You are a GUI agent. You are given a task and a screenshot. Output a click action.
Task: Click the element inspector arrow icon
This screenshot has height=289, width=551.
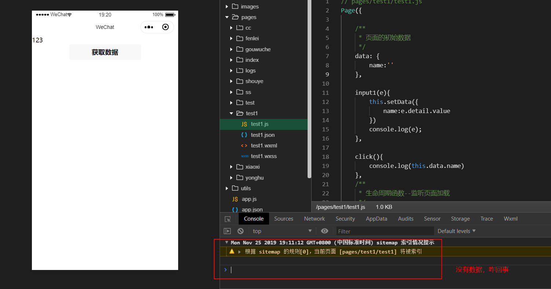click(228, 219)
